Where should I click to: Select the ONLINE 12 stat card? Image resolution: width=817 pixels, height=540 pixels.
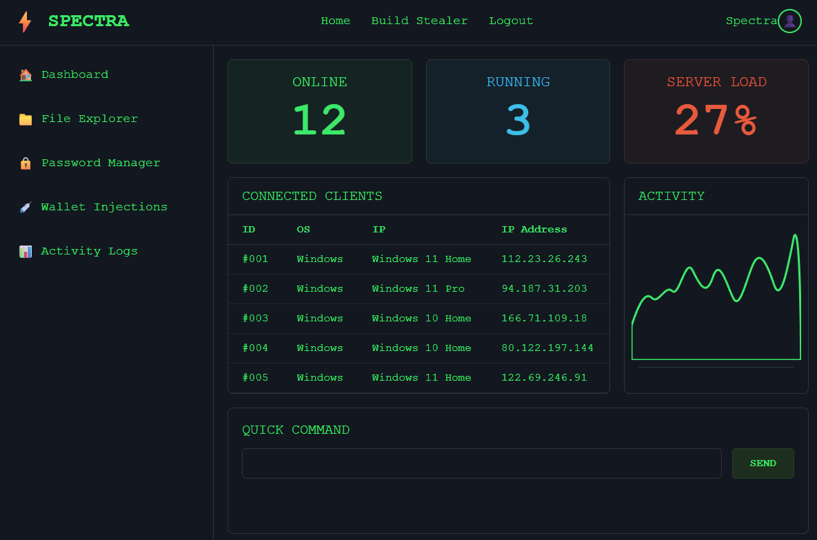(x=320, y=111)
